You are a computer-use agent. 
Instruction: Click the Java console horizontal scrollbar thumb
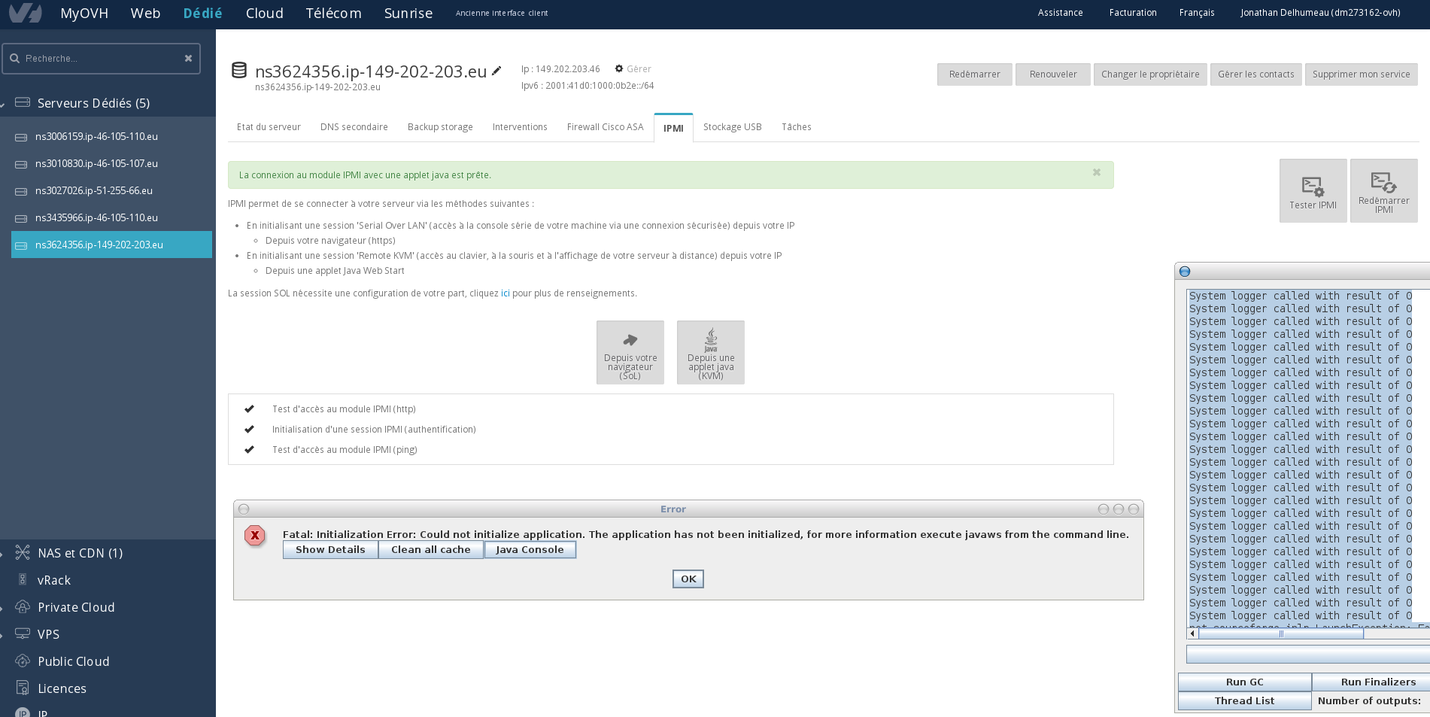point(1280,633)
